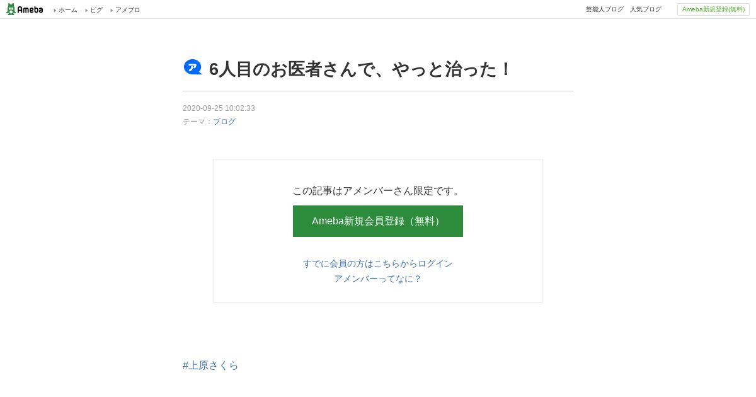Open the ホーム navigation item
Screen dimensions: 756x397
click(x=68, y=10)
